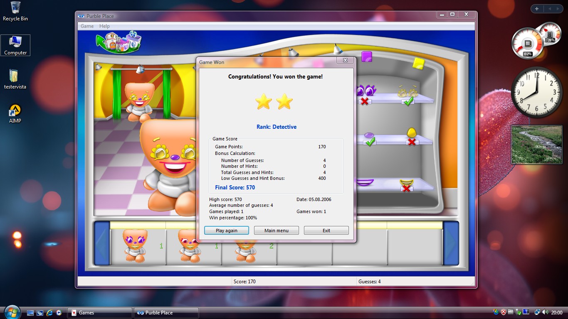Open the Game menu
Viewport: 568px width, 319px height.
[87, 26]
